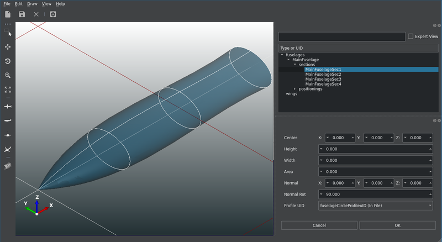Confirm with the OK button

[x=397, y=225]
